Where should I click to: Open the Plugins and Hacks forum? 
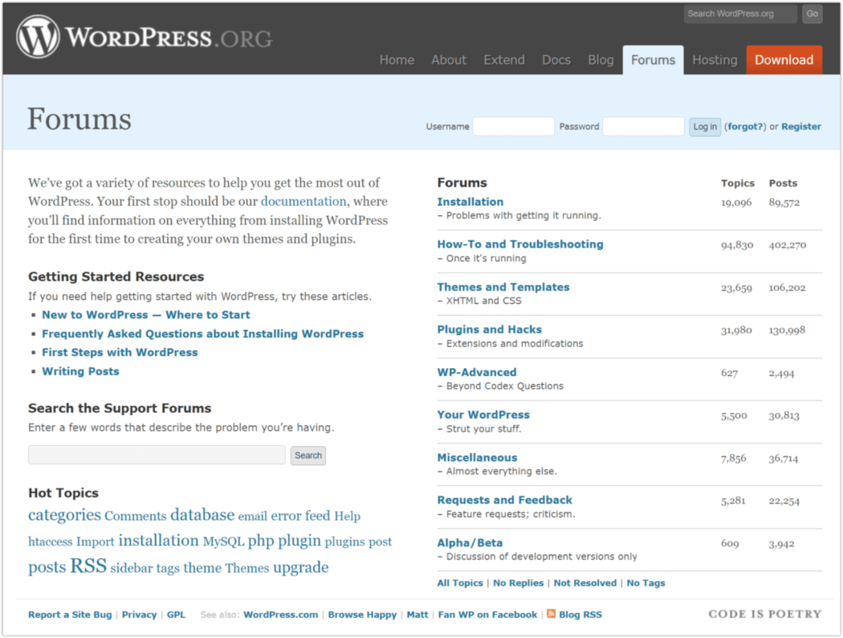click(489, 329)
